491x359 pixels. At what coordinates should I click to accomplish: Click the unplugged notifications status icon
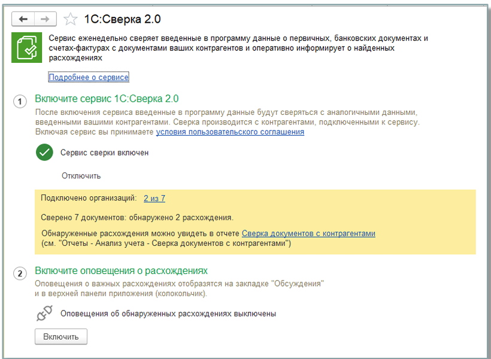pyautogui.click(x=44, y=314)
